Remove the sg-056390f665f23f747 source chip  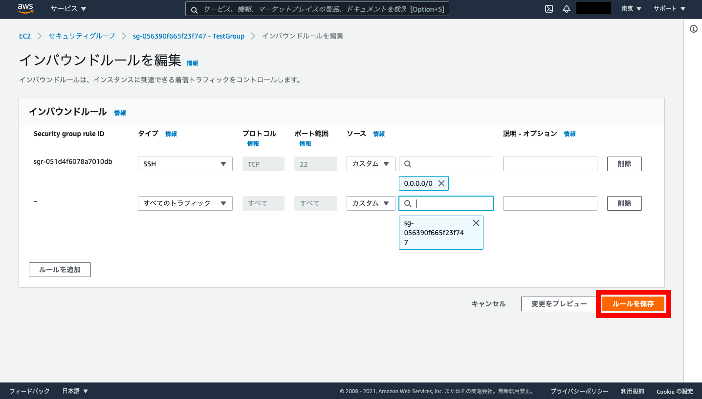point(476,223)
